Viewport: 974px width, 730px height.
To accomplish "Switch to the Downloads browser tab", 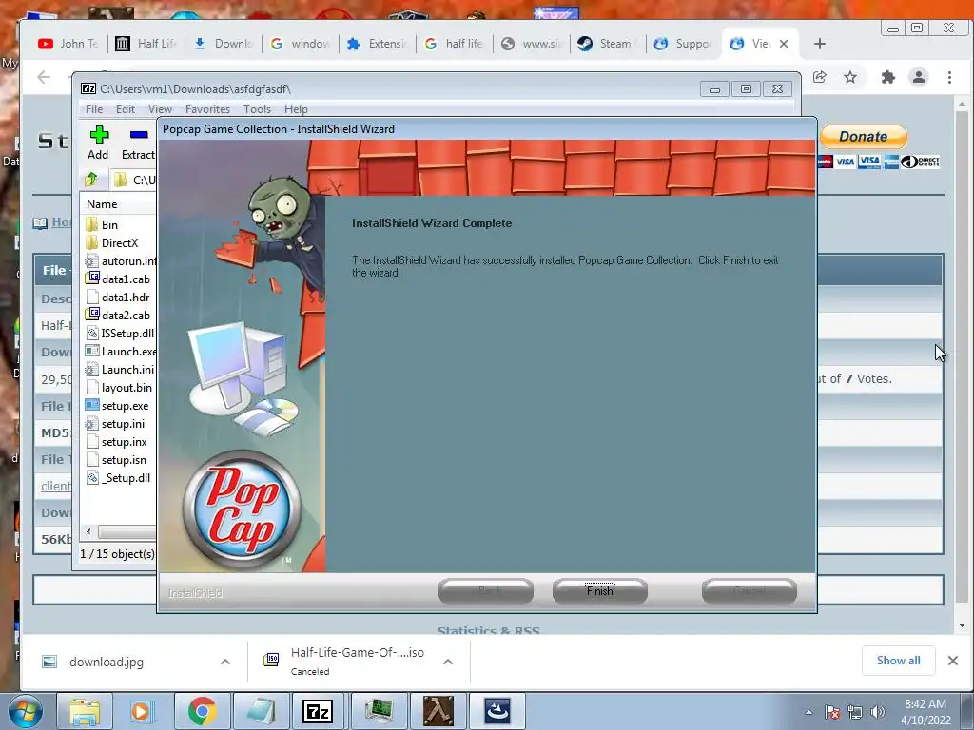I will click(x=224, y=44).
